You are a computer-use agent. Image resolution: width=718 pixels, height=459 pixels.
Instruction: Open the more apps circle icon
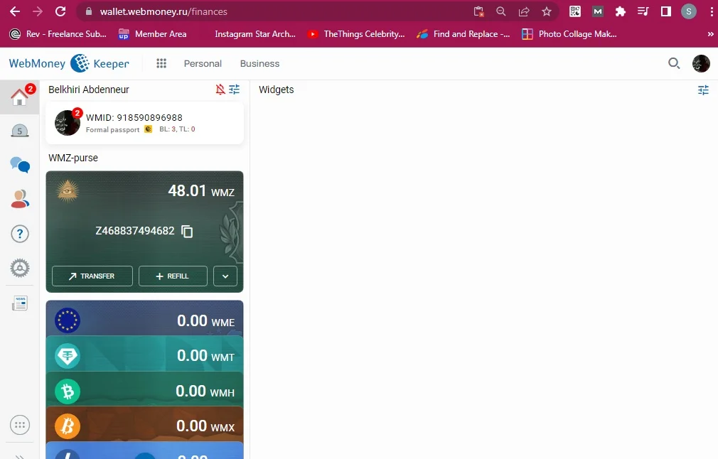[x=20, y=425]
